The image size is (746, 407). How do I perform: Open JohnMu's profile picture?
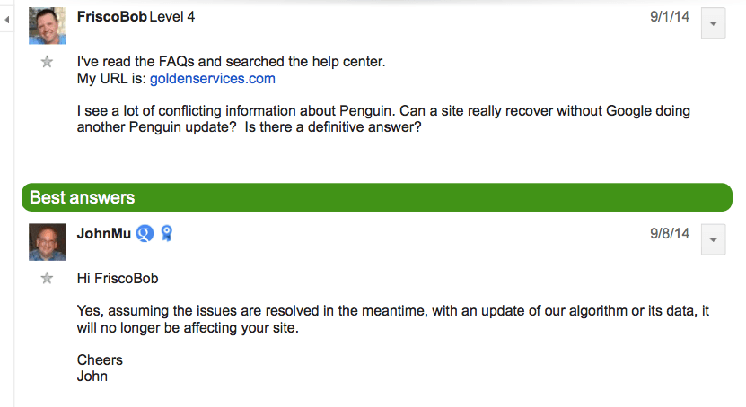point(48,242)
